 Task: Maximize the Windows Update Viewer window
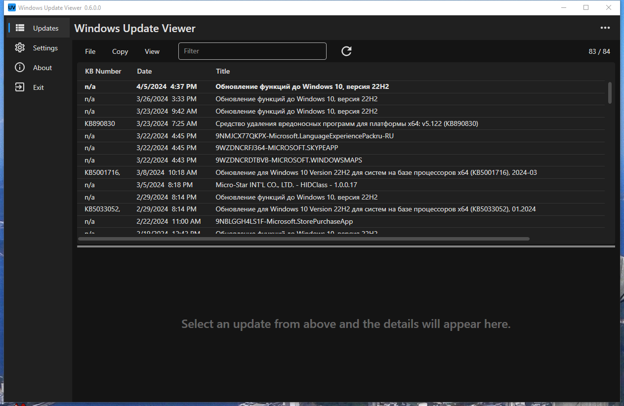coord(586,7)
